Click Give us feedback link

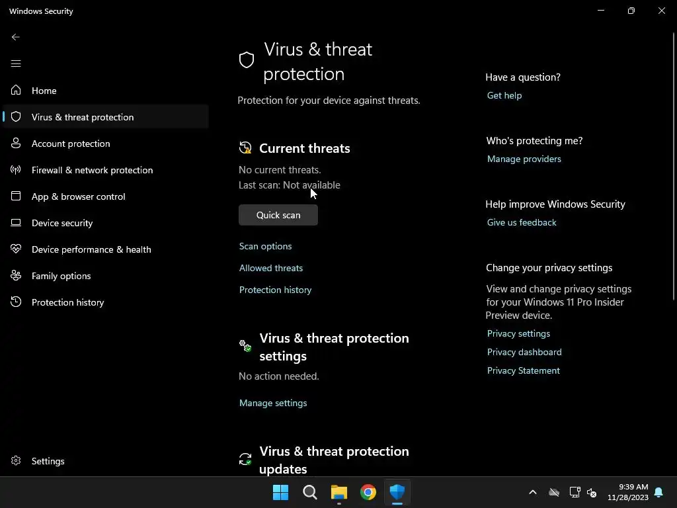tap(522, 222)
